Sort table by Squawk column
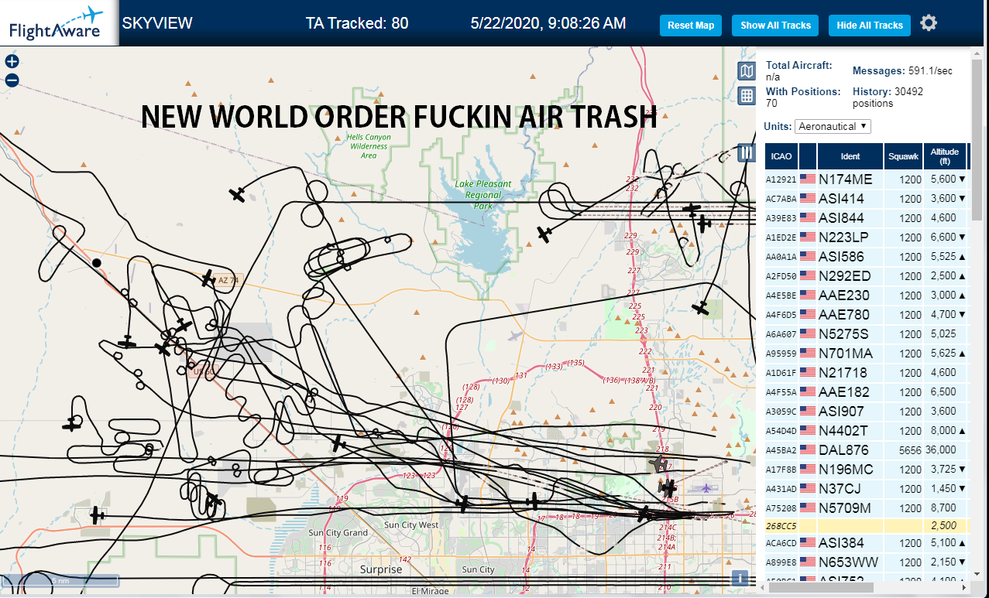This screenshot has width=989, height=598. (903, 156)
